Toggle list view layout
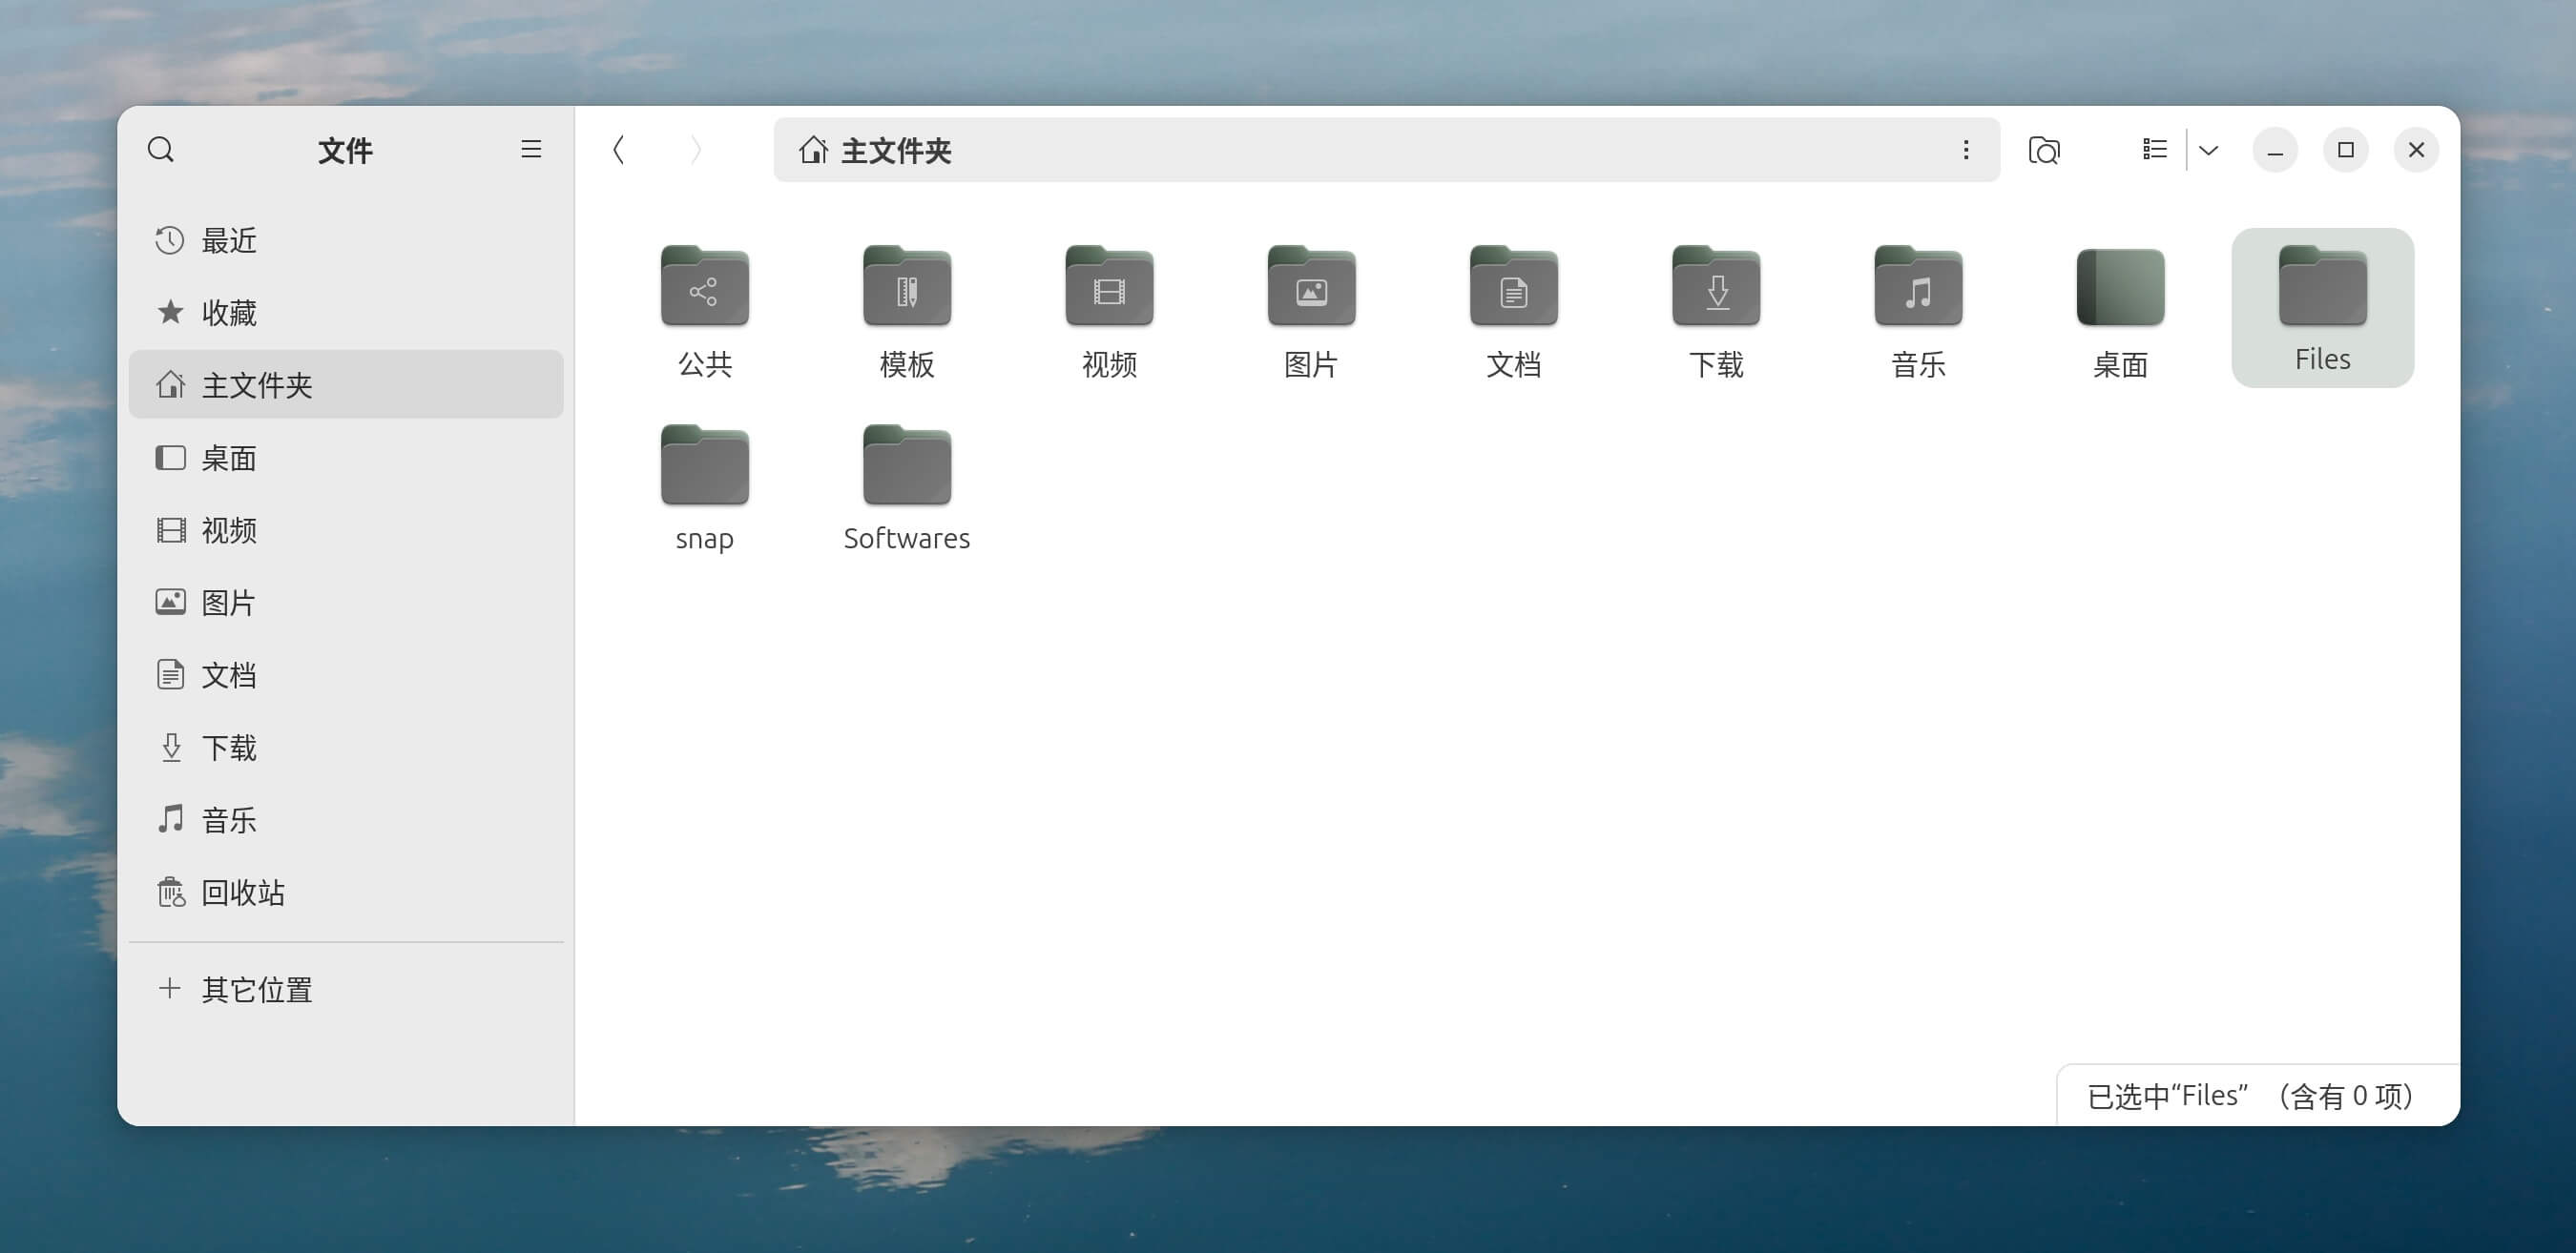Screen dimensions: 2576x1253 point(2154,150)
